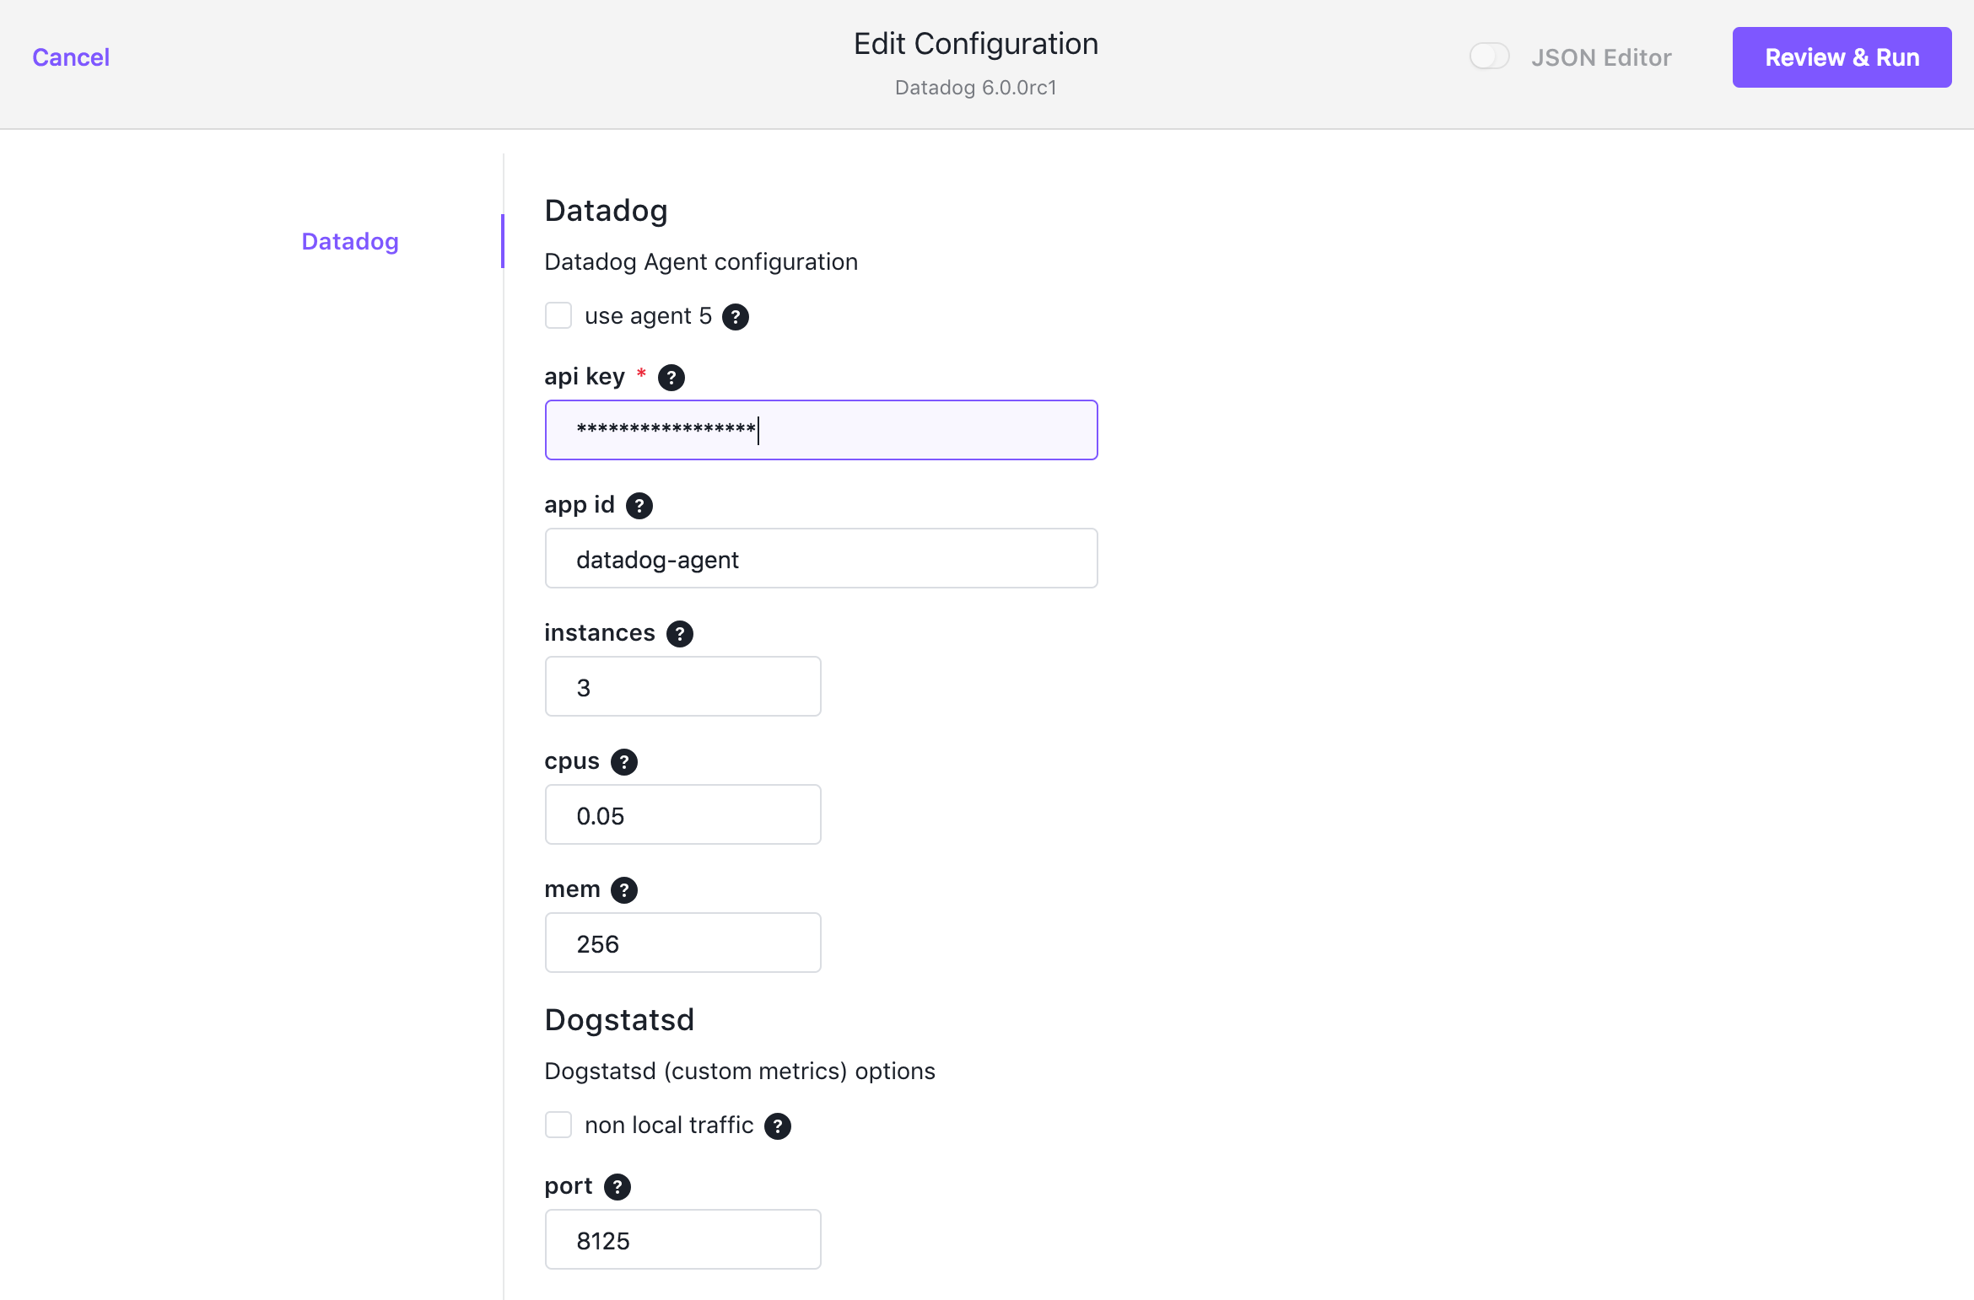Viewport: 1974px width, 1300px height.
Task: Select the Dogstatsd port field
Action: (x=682, y=1239)
